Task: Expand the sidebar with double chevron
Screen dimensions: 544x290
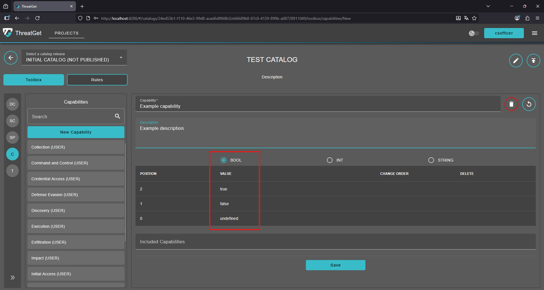Action: pos(12,278)
